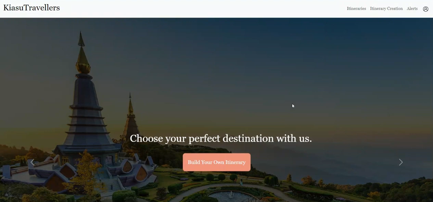Open the Itineraries page

(356, 9)
